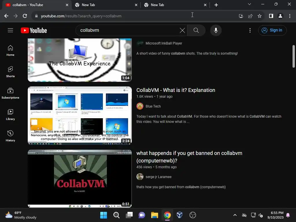This screenshot has width=296, height=222.
Task: Open History in the sidebar
Action: point(10,136)
